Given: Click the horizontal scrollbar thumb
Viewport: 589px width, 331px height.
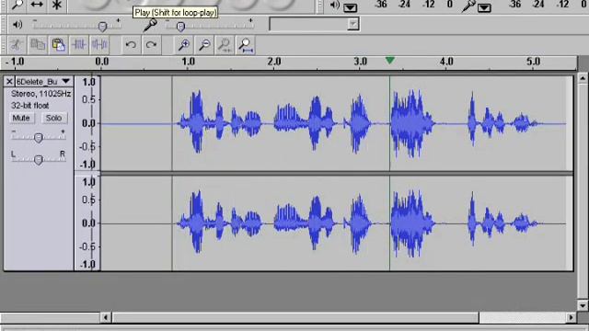Looking at the screenshot, I should click(296, 317).
